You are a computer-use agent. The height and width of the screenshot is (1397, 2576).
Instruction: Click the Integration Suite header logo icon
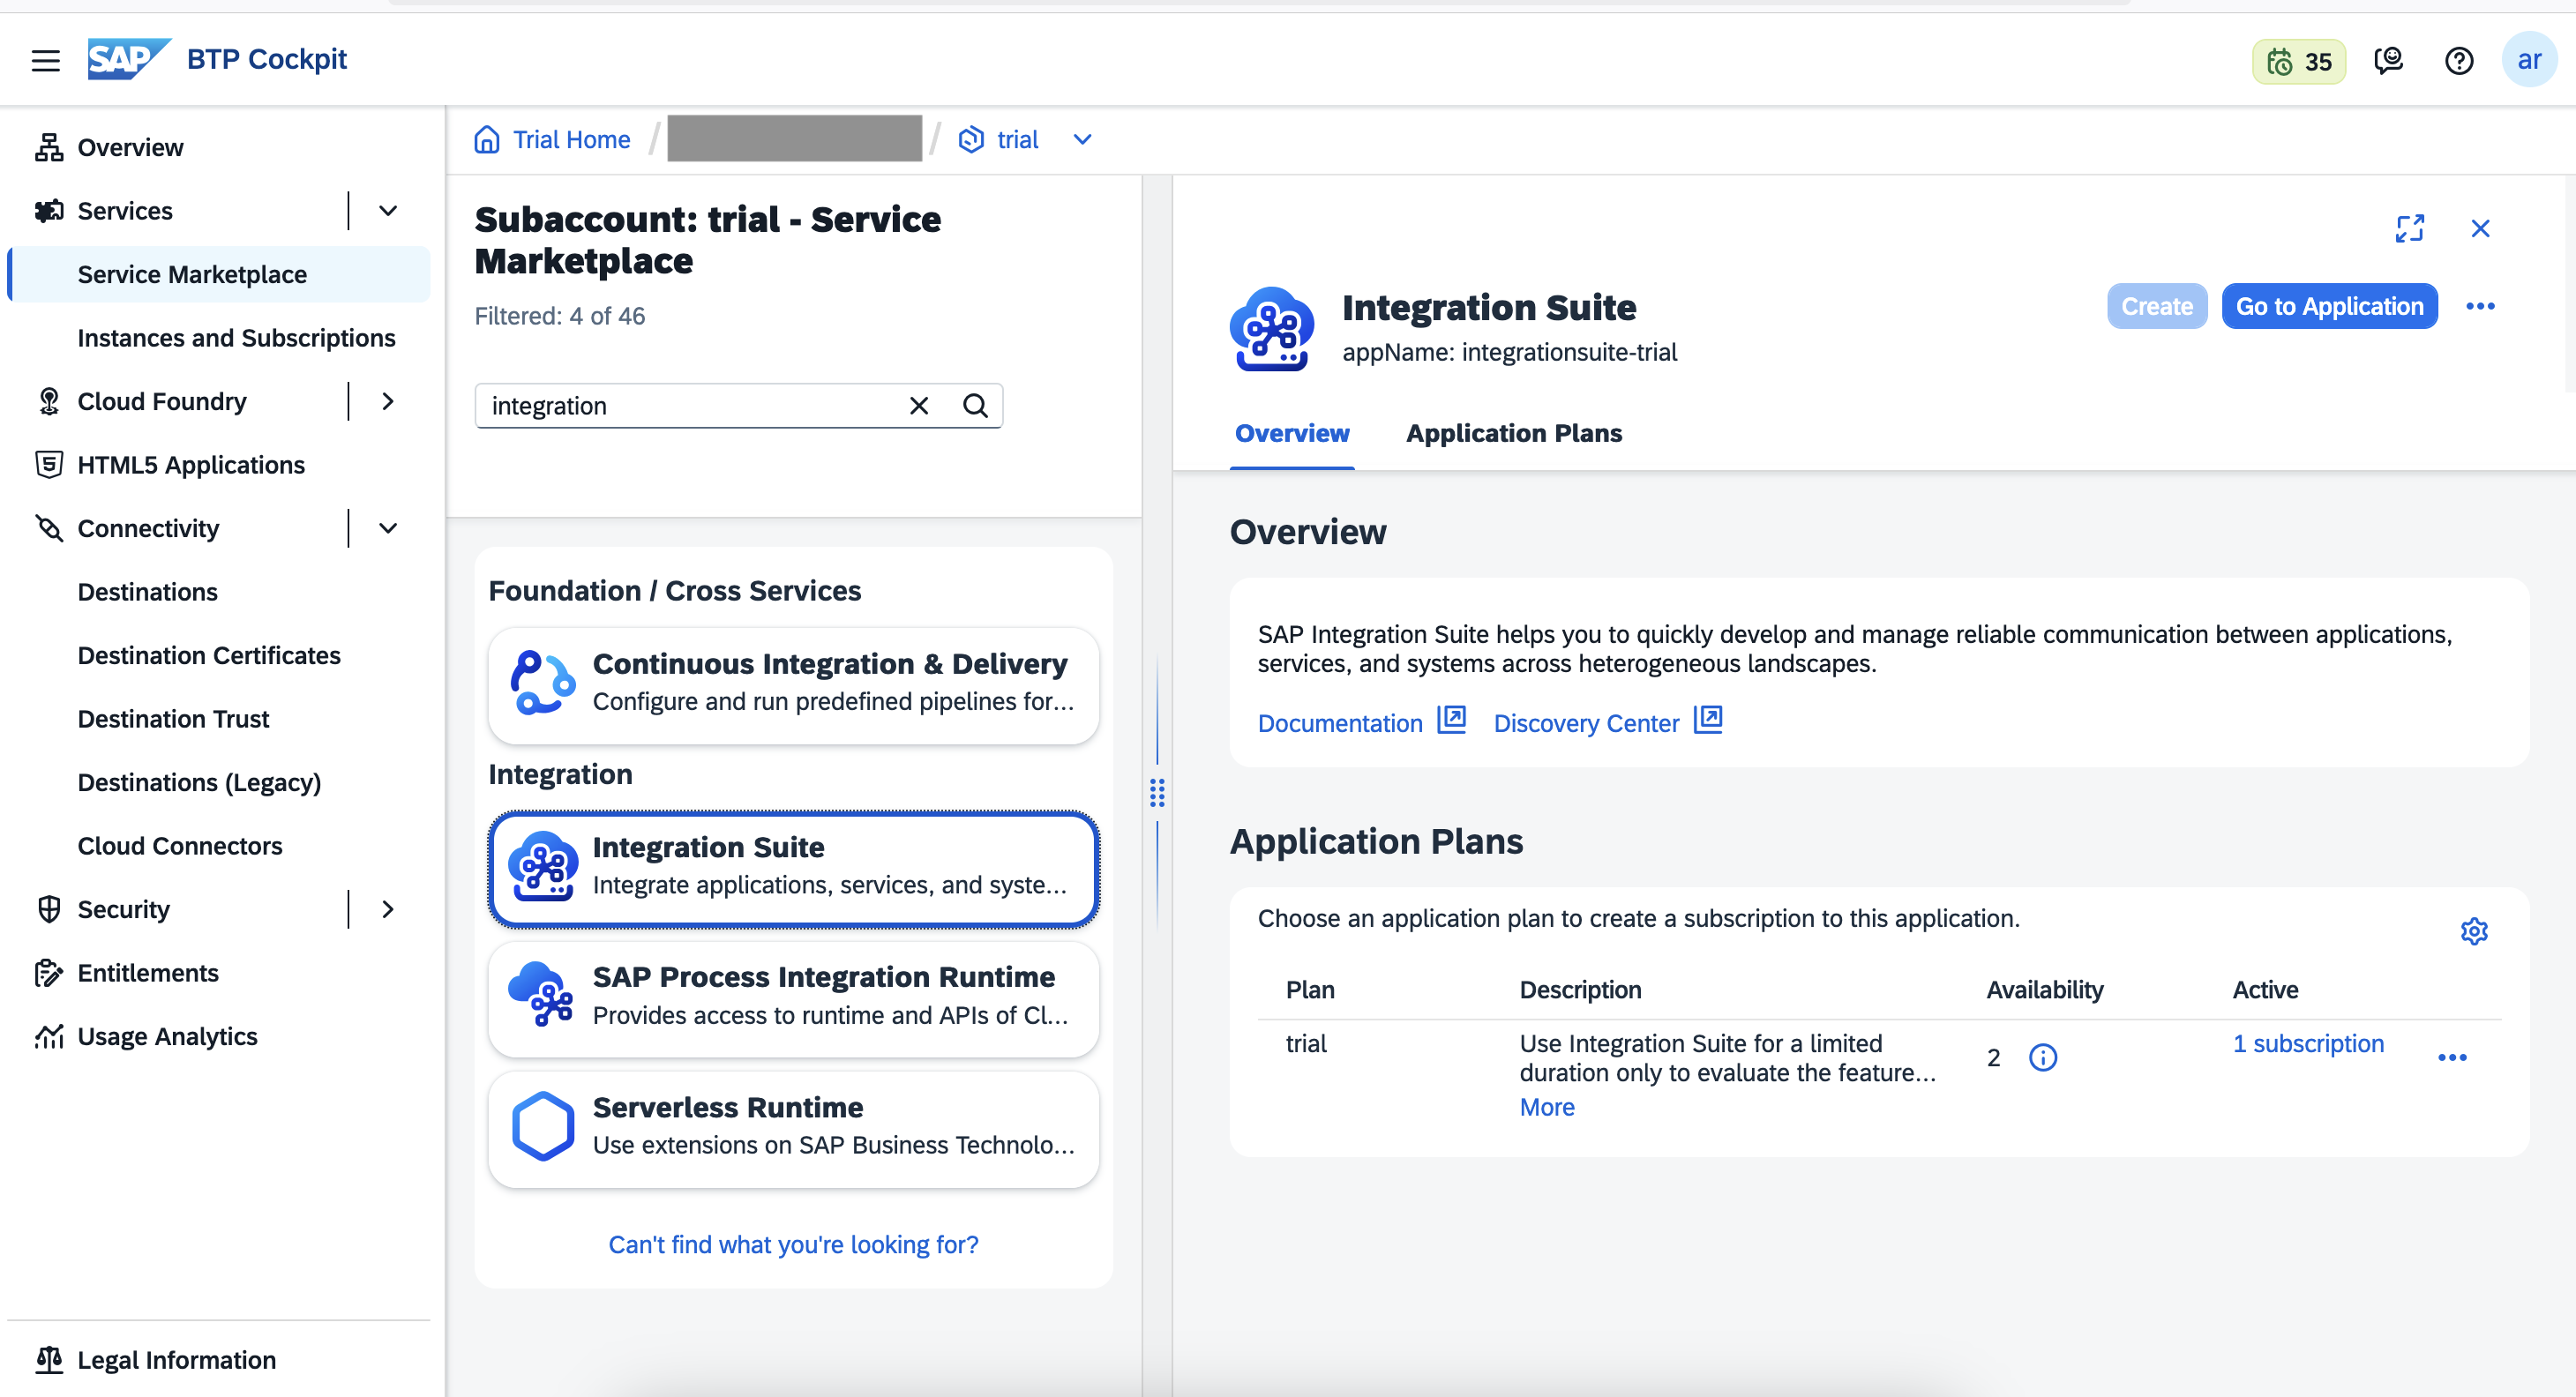coord(1271,328)
